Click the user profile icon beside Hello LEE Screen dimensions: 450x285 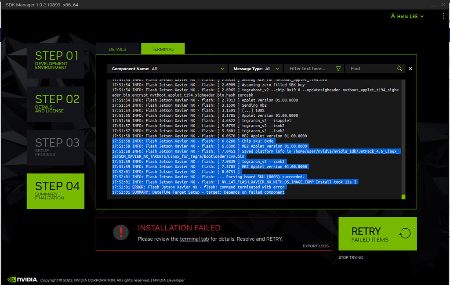(x=392, y=16)
